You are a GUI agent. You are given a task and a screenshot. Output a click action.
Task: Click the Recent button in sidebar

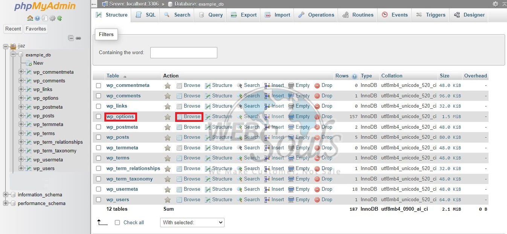point(13,29)
